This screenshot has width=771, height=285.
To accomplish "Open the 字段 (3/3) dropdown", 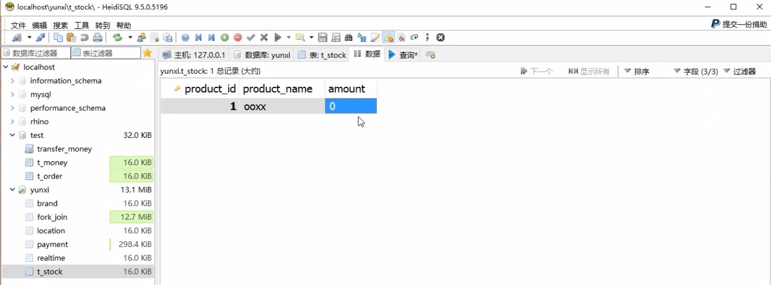I will [696, 71].
